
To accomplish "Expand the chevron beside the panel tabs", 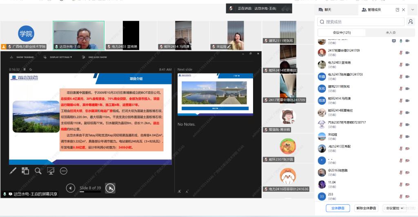I will point(413,9).
